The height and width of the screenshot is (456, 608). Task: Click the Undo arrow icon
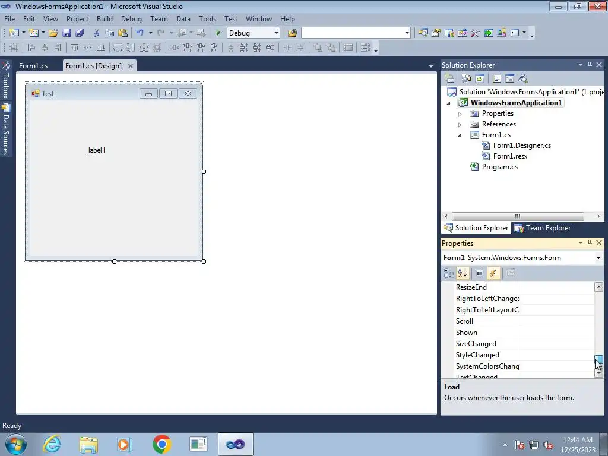[140, 33]
